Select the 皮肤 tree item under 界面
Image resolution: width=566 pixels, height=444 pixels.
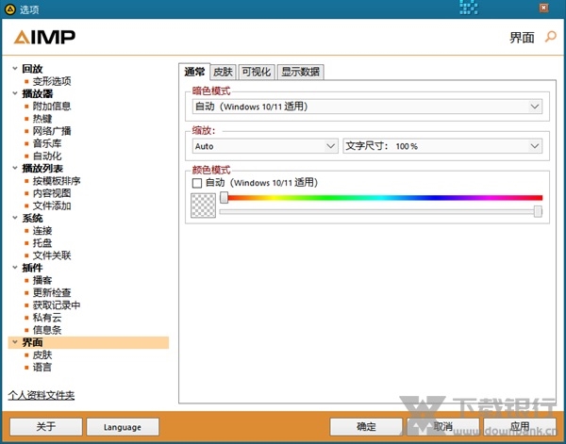coord(42,354)
